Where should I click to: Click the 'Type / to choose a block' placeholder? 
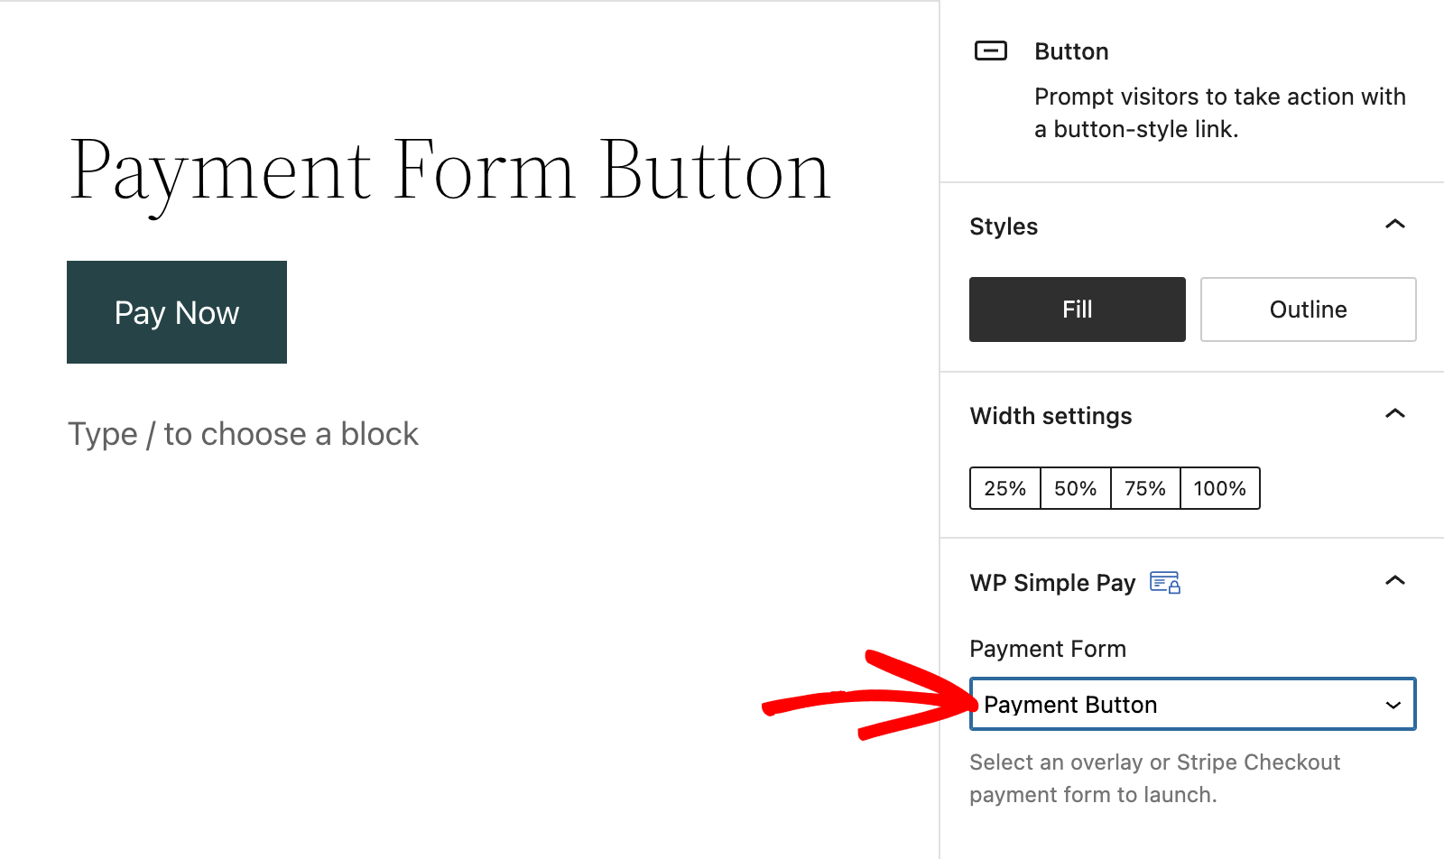[x=244, y=434]
